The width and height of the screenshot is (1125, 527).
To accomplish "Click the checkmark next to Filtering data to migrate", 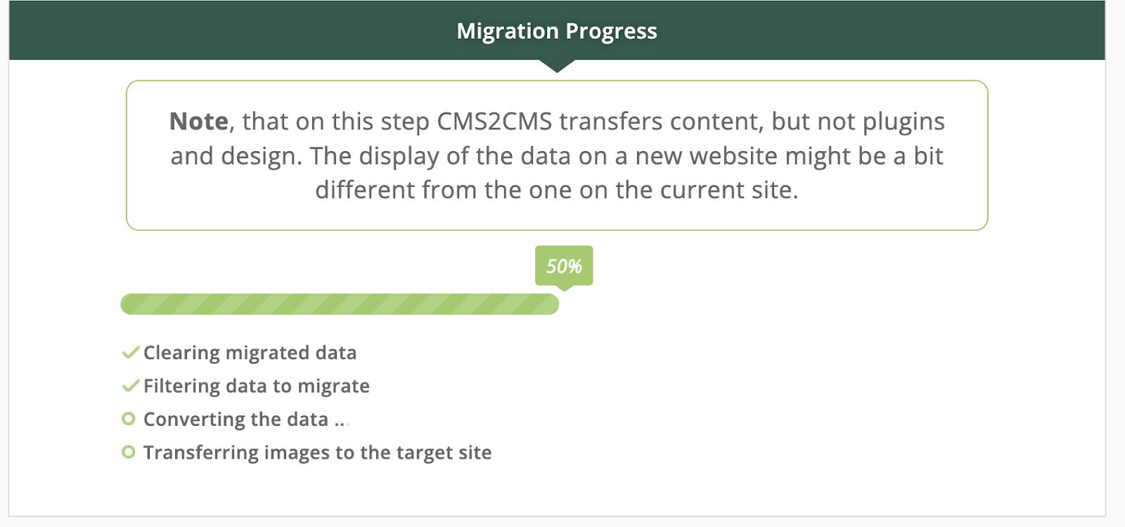I will [x=130, y=386].
